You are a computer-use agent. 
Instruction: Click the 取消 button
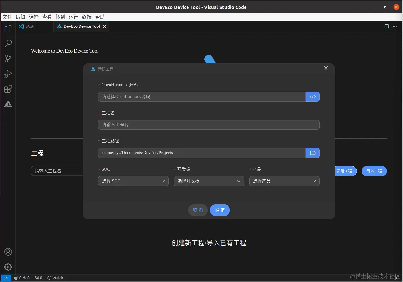[x=198, y=210]
